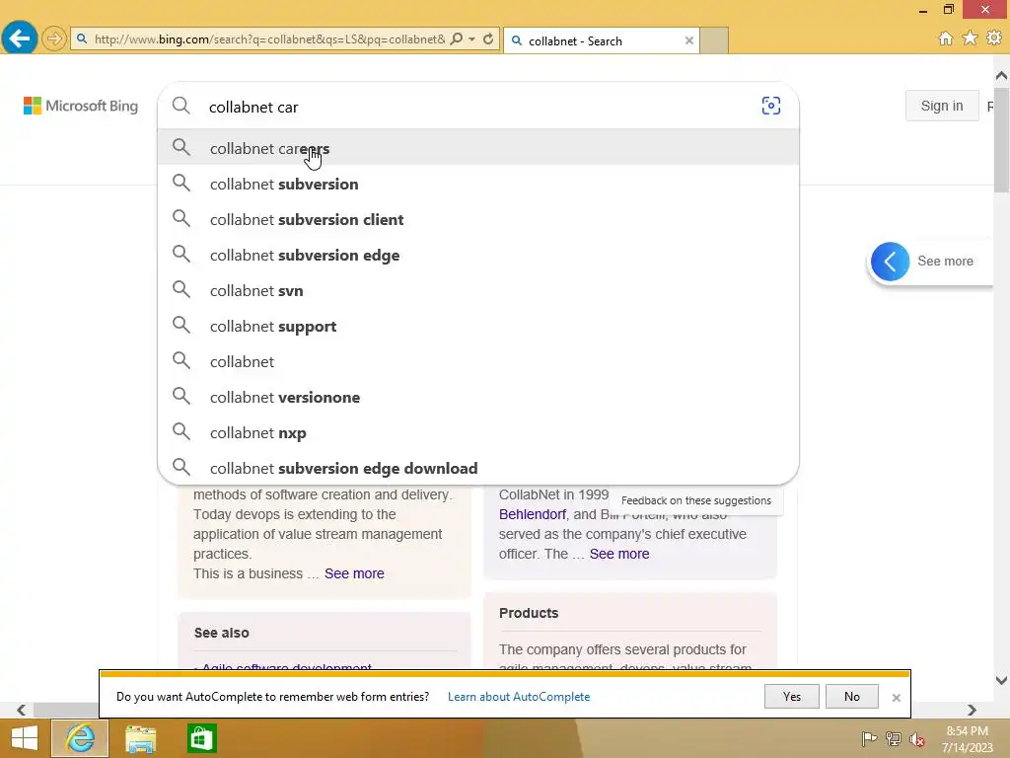Open the Tools gear icon
Screen dimensions: 1010x758
(994, 38)
